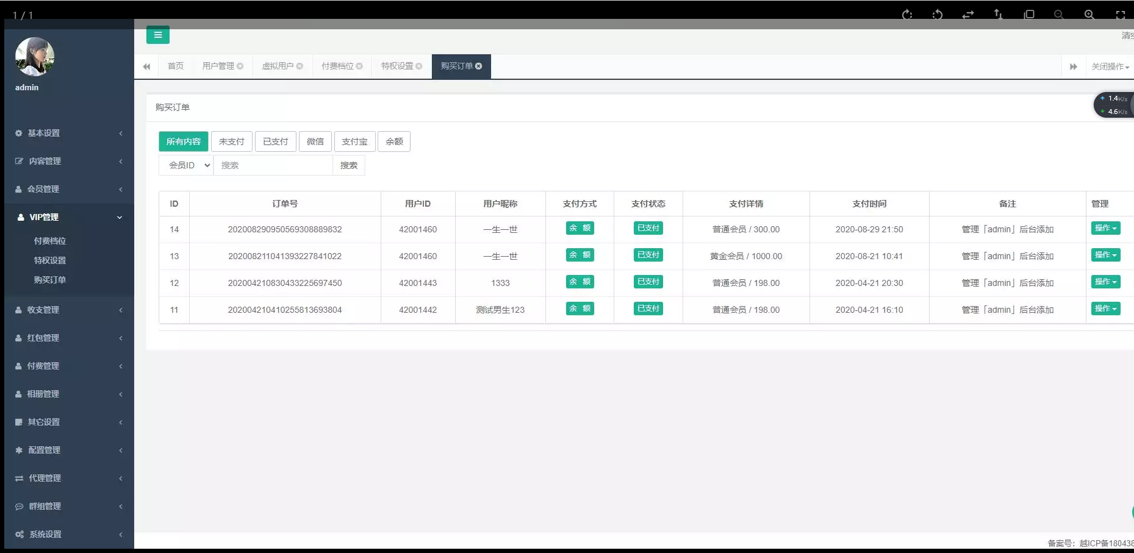Open the 关闭操作 dropdown menu

pyautogui.click(x=1110, y=66)
